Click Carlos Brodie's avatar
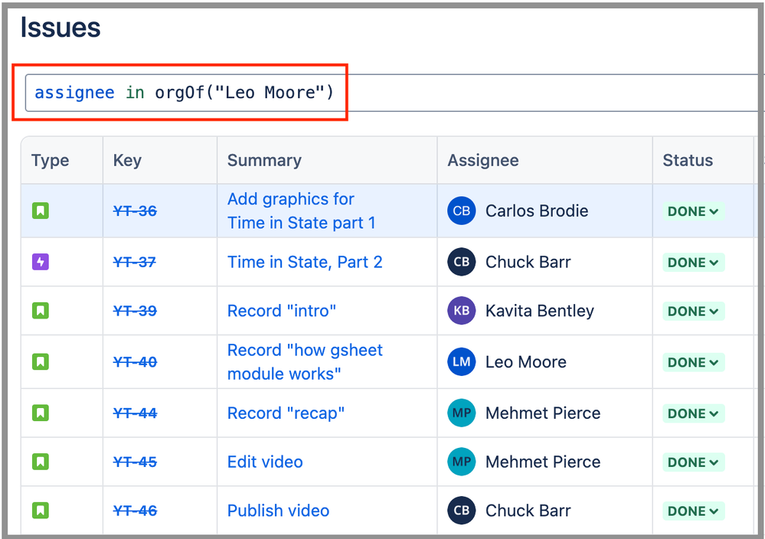This screenshot has height=539, width=765. click(460, 211)
